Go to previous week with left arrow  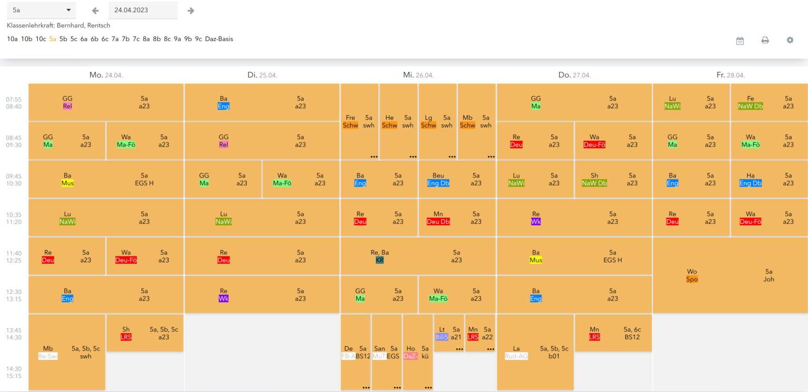point(95,11)
